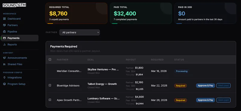The image size is (241, 111).
Task: Click the Luminary Software deal title
Action: coord(104,98)
